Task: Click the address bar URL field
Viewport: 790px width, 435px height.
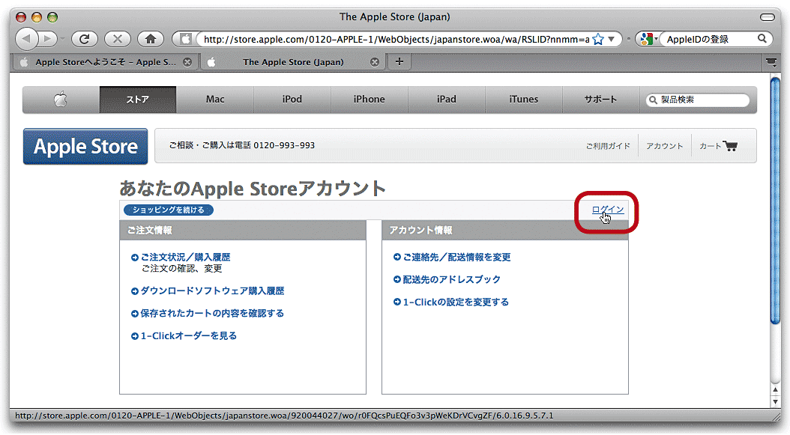Action: pos(396,39)
